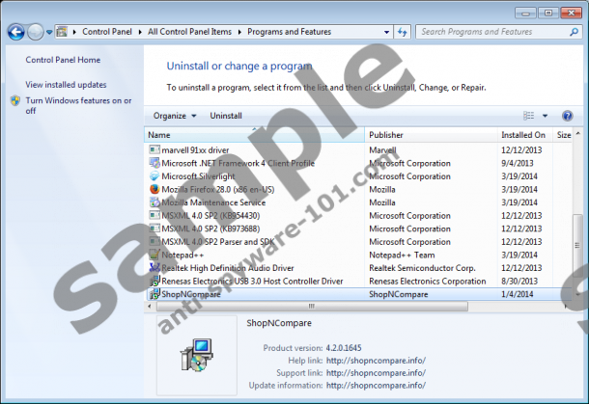Select the Realtek High Definition Audio Driver icon
589x404 pixels.
(154, 268)
